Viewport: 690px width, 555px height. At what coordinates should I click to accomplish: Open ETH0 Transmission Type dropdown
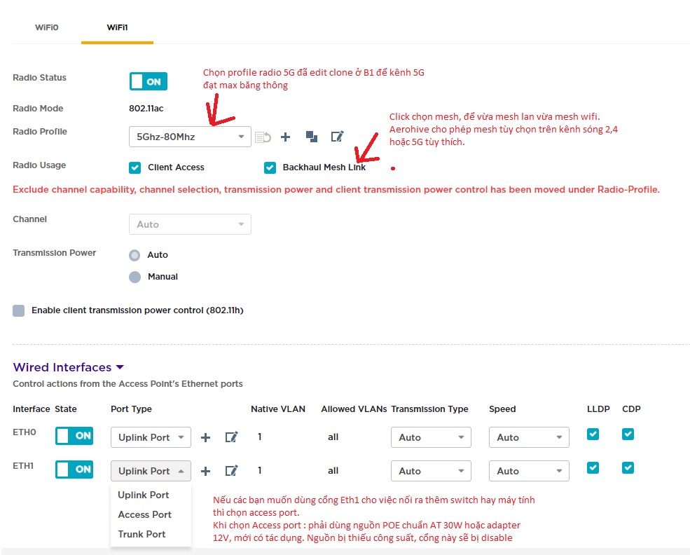(x=431, y=437)
